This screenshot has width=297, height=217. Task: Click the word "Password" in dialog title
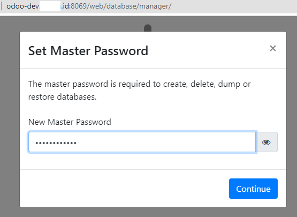tap(121, 51)
